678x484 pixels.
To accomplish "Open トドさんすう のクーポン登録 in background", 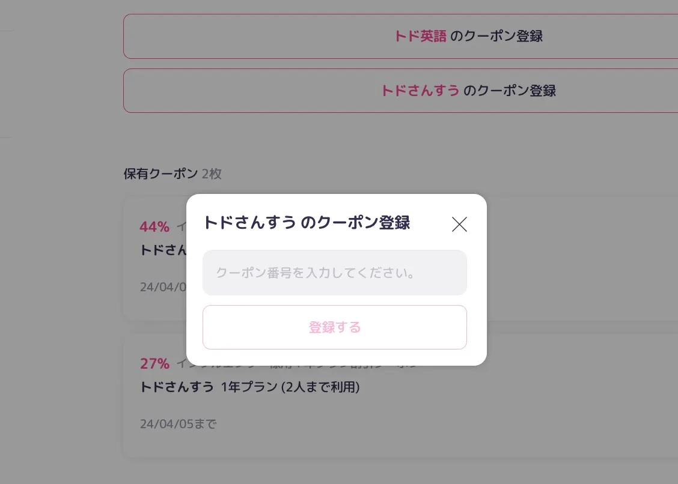I will (x=400, y=91).
